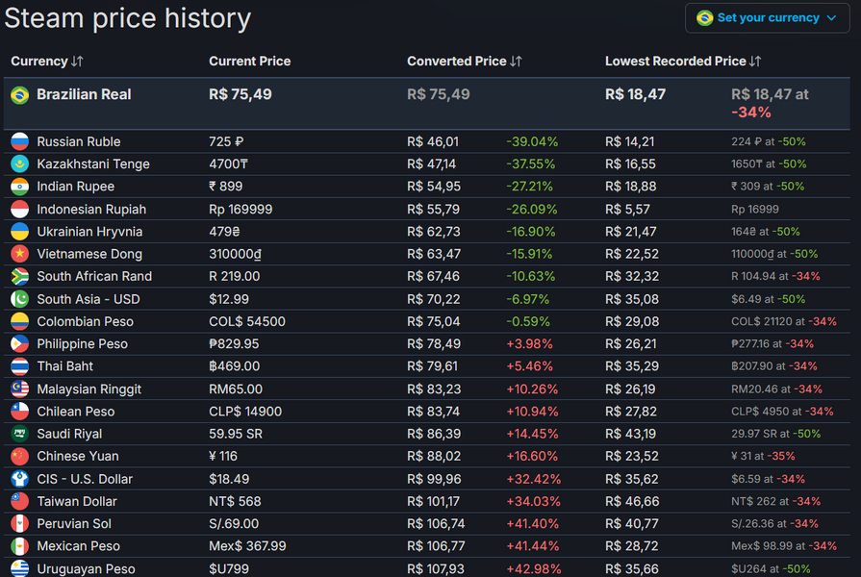Viewport: 861px width, 577px height.
Task: Click the Current Price column header
Action: click(x=249, y=62)
